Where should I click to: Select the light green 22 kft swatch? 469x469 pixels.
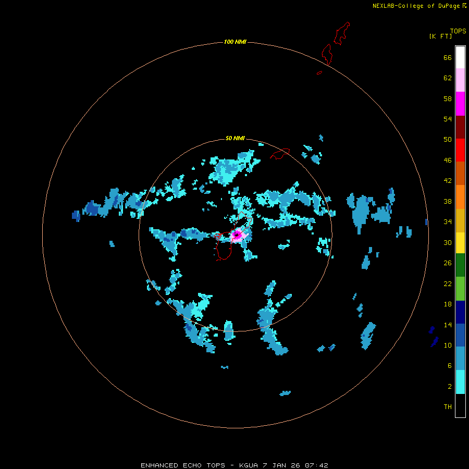pos(460,289)
